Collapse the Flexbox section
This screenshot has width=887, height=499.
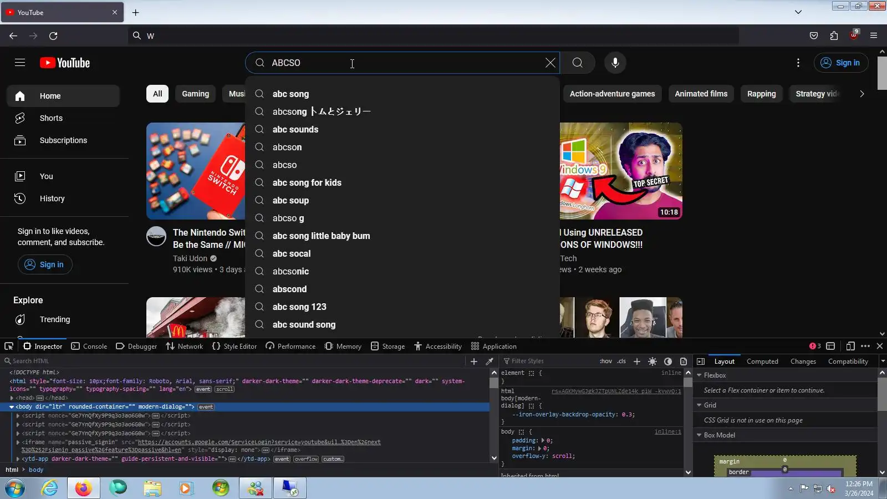pyautogui.click(x=699, y=375)
